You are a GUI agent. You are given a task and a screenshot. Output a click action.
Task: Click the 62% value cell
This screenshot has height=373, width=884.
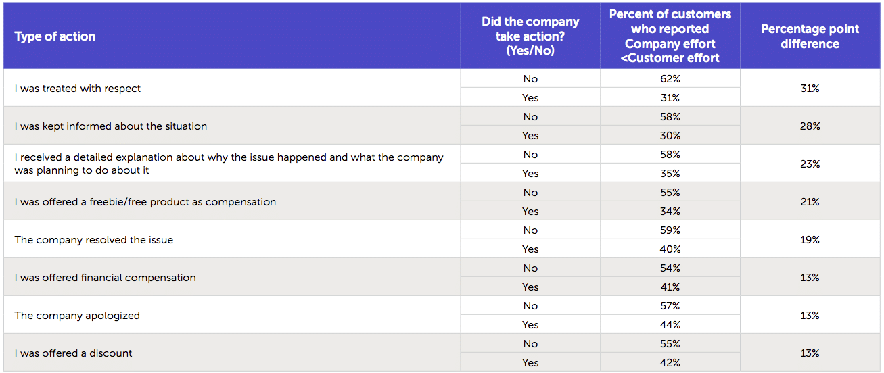670,79
